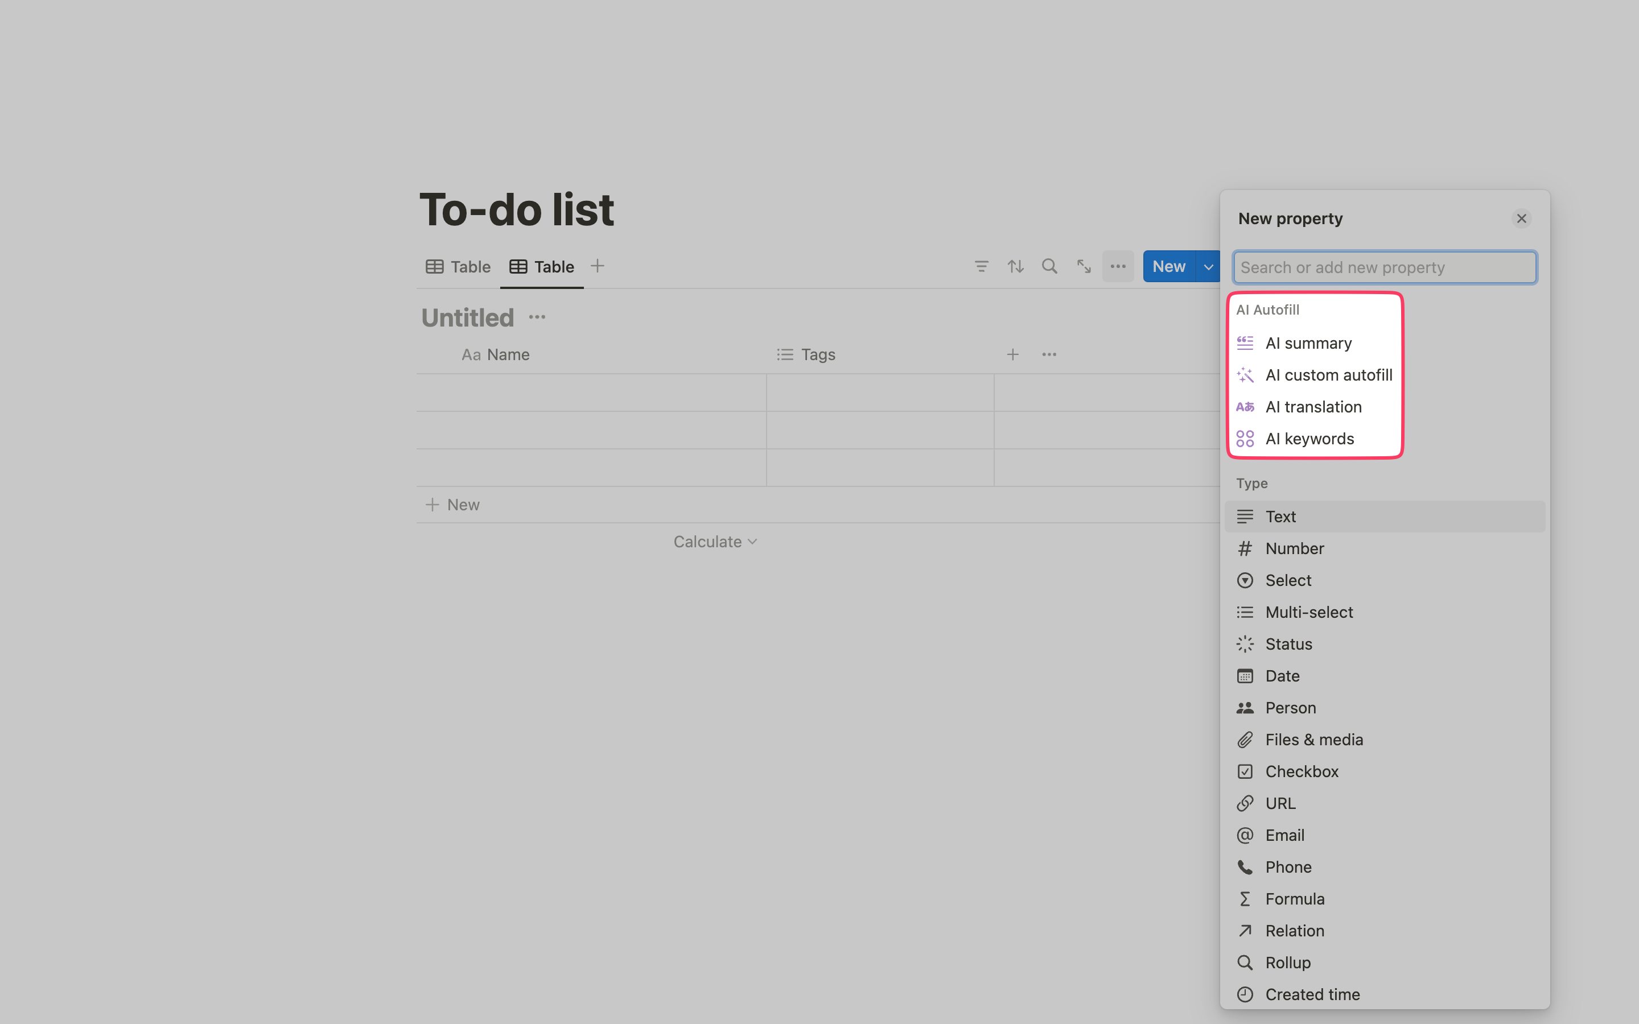This screenshot has width=1639, height=1024.
Task: Select the Text property type
Action: [x=1385, y=517]
